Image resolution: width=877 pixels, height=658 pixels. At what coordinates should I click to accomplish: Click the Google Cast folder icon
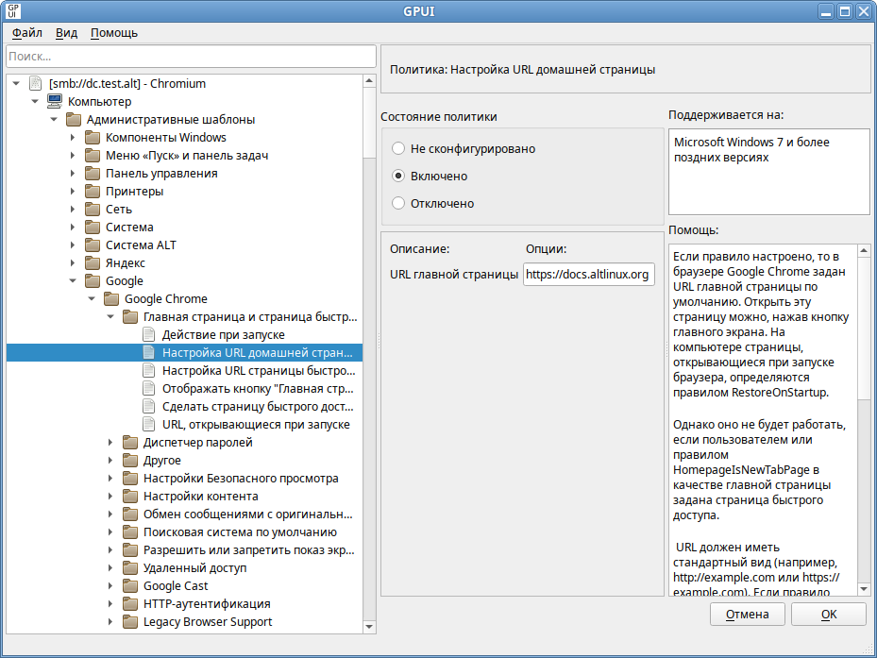[x=130, y=585]
